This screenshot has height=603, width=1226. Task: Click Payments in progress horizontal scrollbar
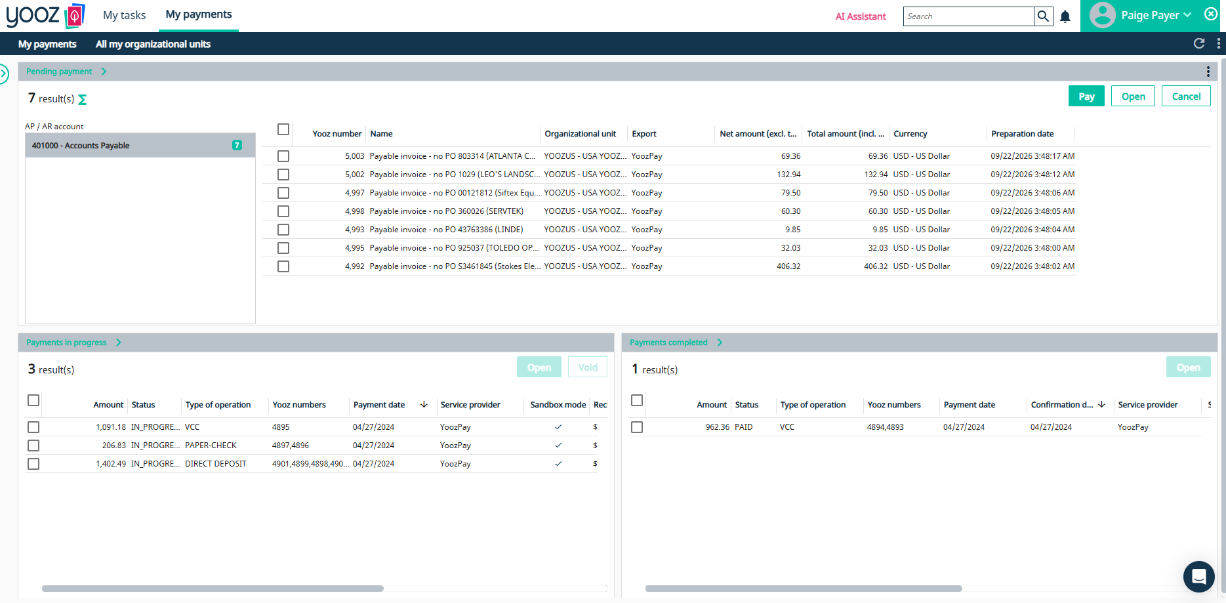pos(213,589)
